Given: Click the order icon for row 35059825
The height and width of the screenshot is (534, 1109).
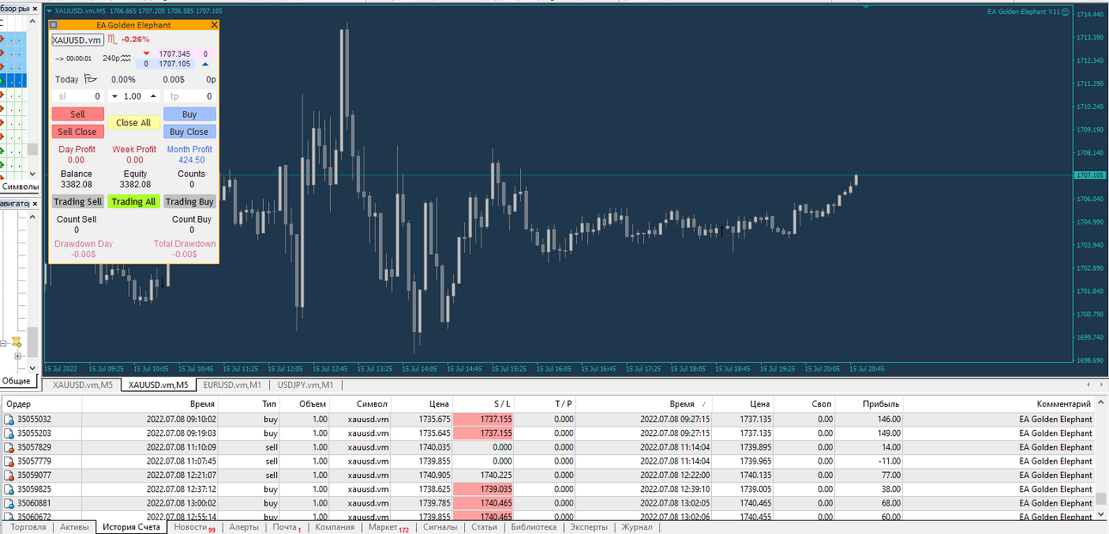Looking at the screenshot, I should click(x=9, y=489).
